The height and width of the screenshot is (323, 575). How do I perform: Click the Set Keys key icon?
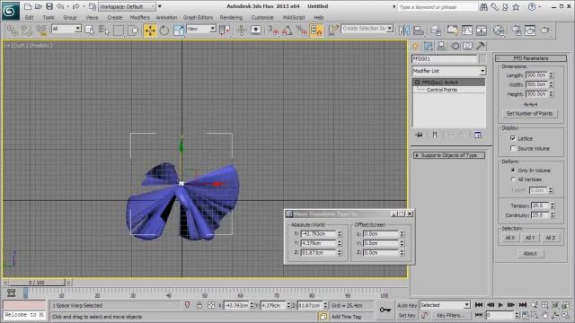coord(385,310)
